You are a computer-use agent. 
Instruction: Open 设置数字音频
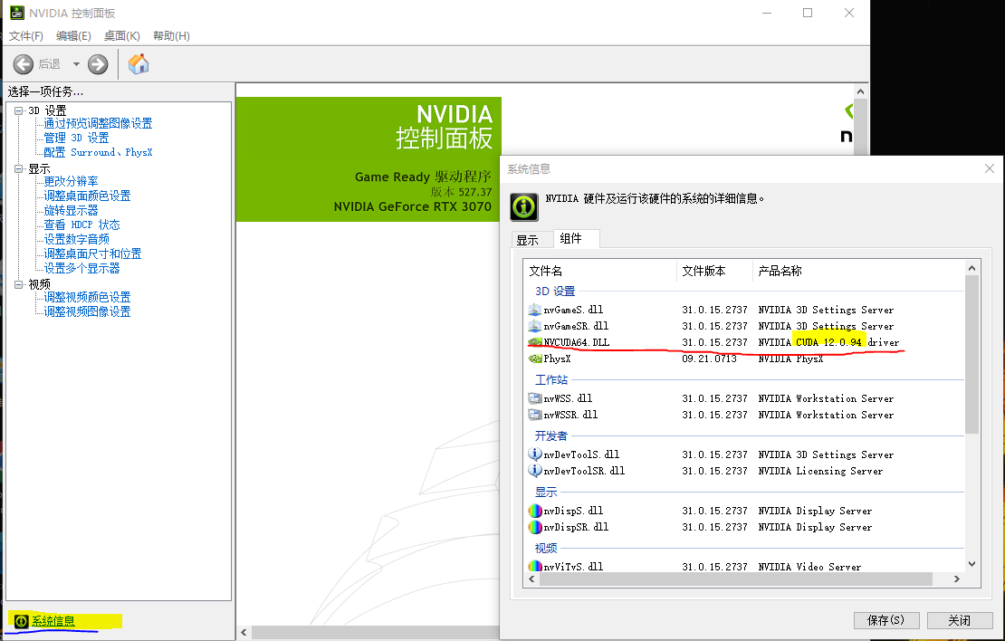tap(76, 239)
